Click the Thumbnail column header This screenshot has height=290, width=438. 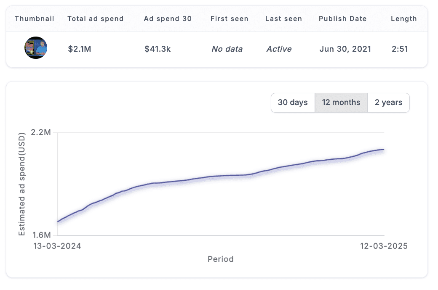pyautogui.click(x=34, y=18)
